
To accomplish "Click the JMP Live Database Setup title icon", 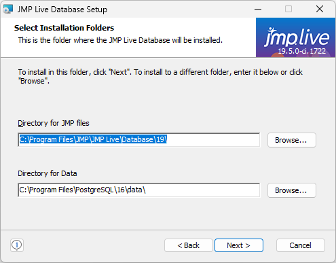I will click(8, 10).
